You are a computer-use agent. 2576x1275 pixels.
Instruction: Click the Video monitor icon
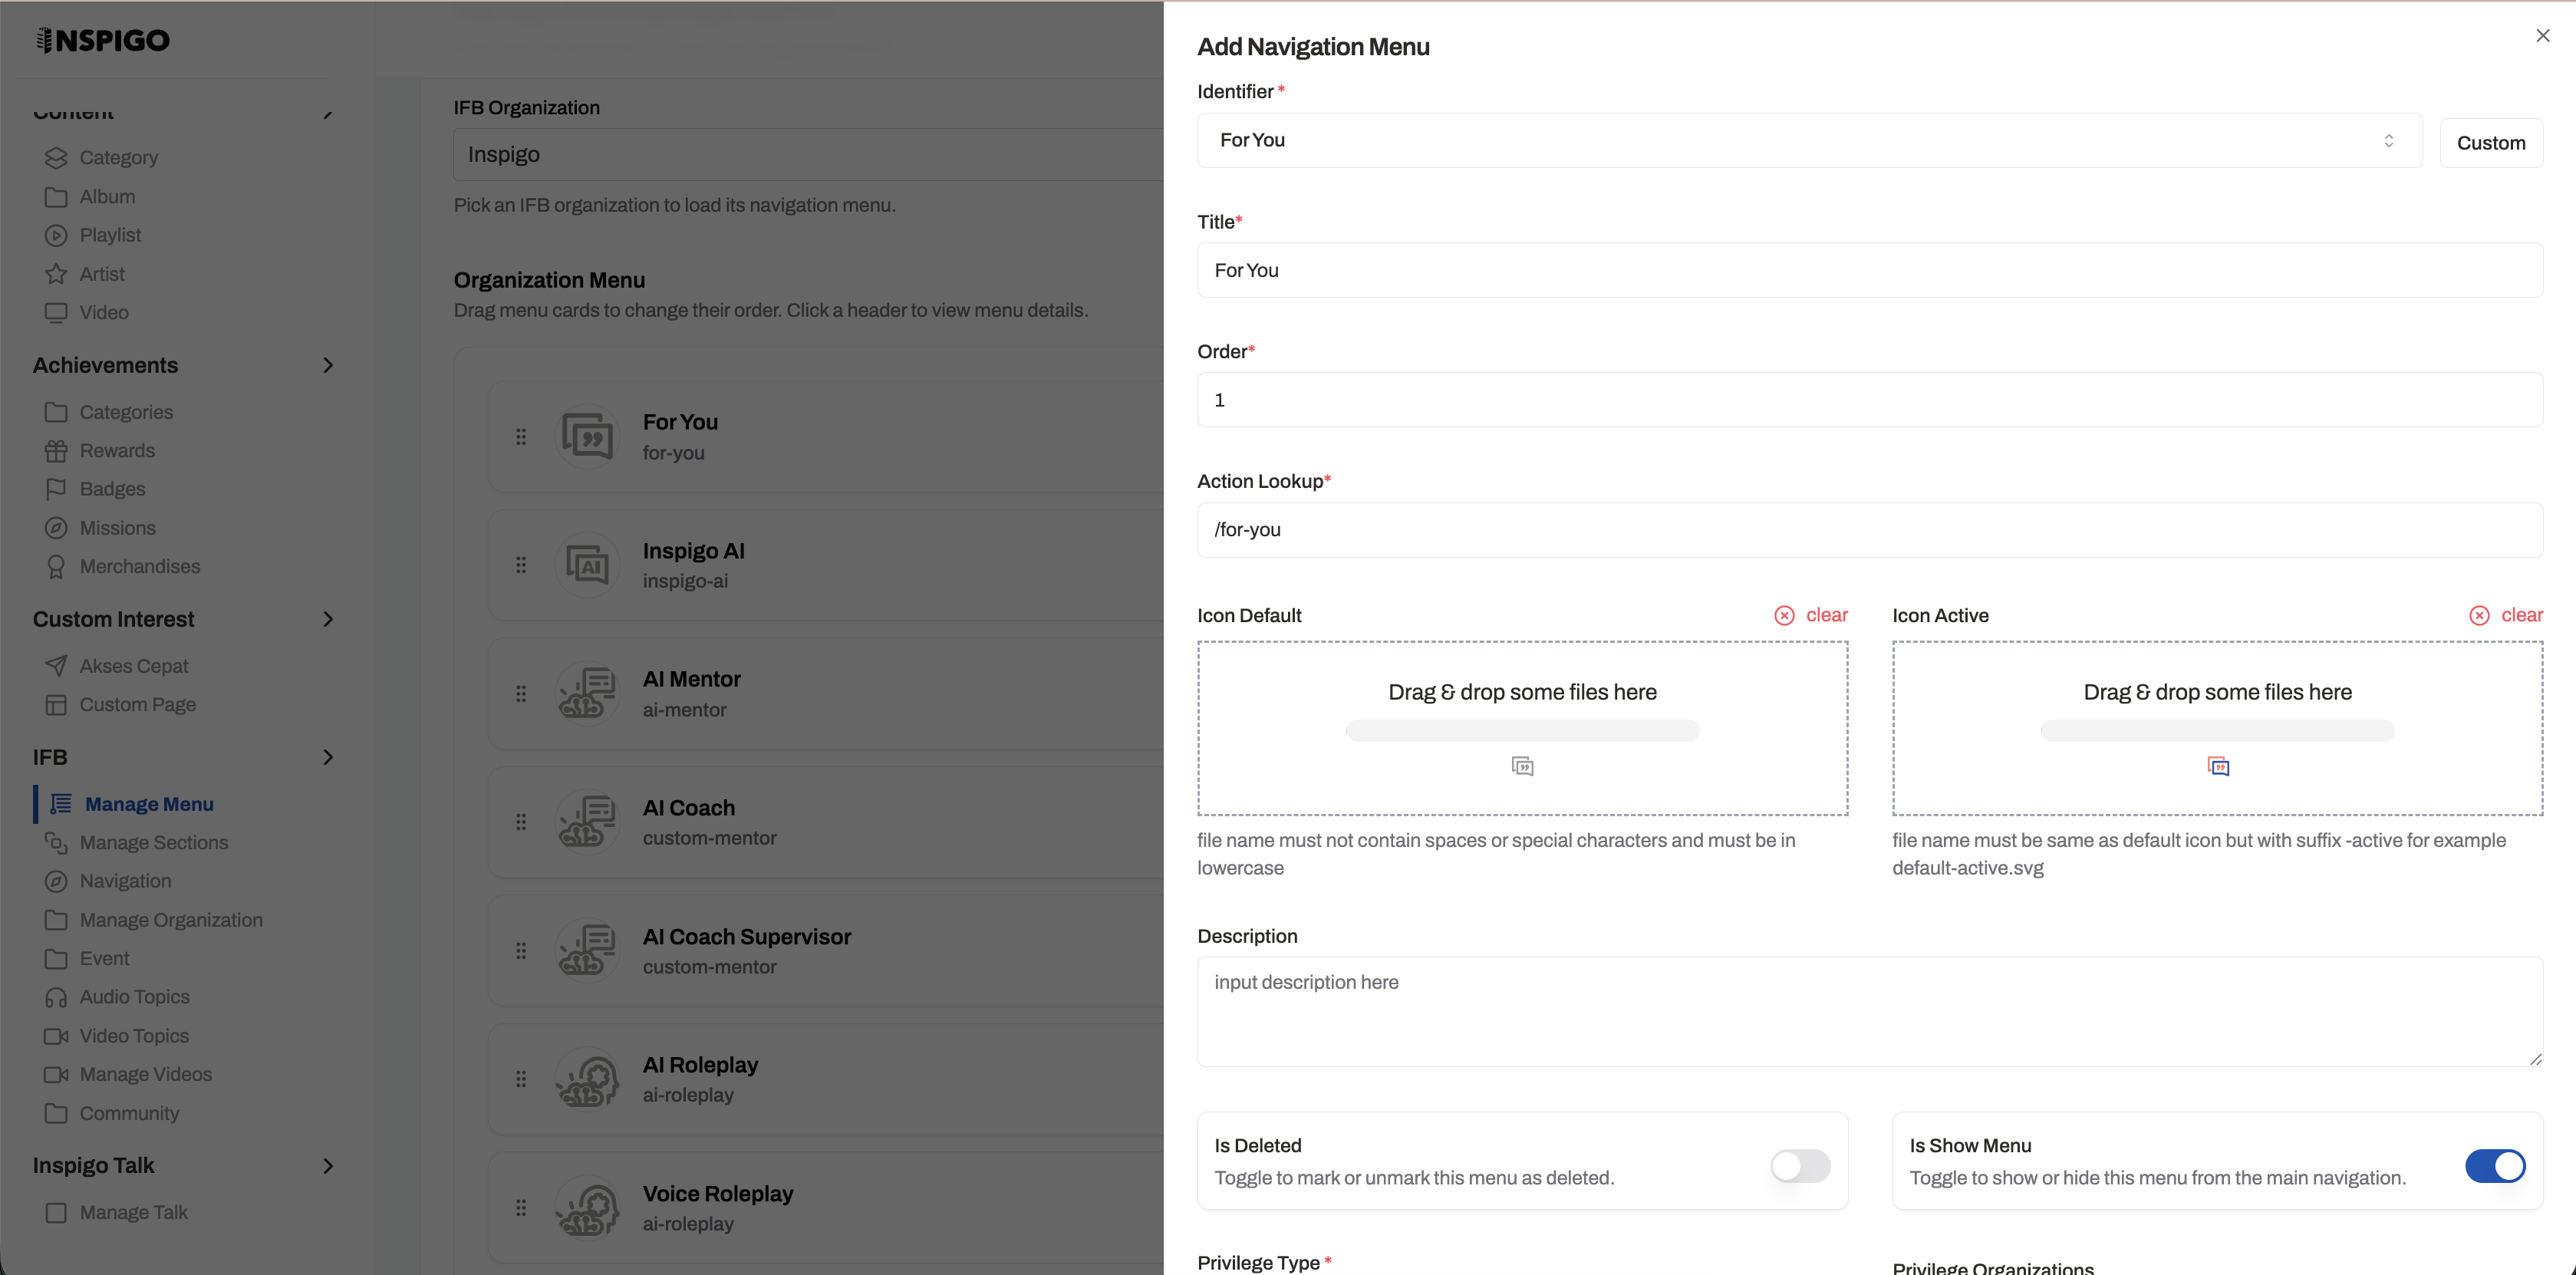tap(56, 313)
